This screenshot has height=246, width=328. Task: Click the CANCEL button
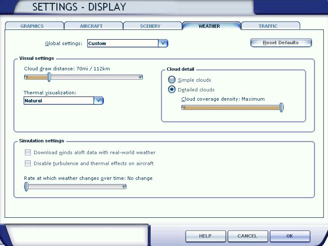click(x=247, y=236)
